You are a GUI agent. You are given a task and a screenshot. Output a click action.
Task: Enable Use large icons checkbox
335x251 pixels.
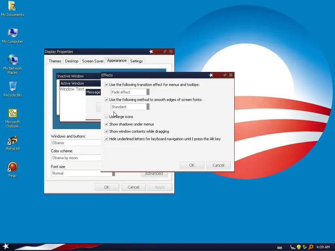coord(106,117)
